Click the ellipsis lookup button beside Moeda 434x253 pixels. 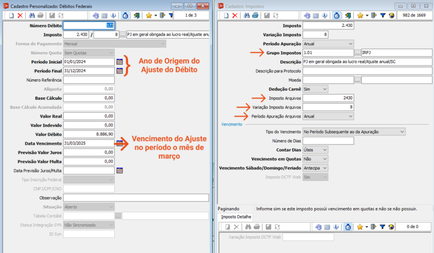point(357,80)
